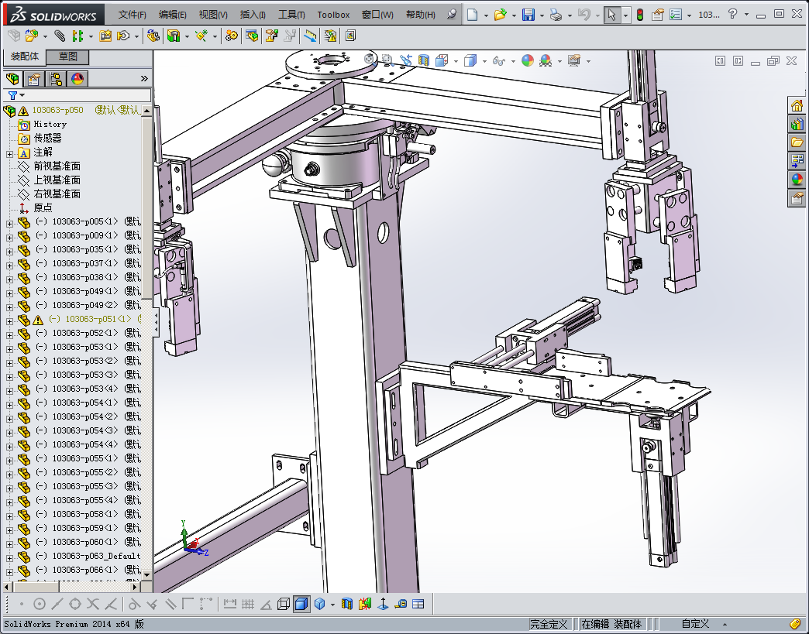Open the 插入(I) menu
Image resolution: width=809 pixels, height=634 pixels.
253,15
